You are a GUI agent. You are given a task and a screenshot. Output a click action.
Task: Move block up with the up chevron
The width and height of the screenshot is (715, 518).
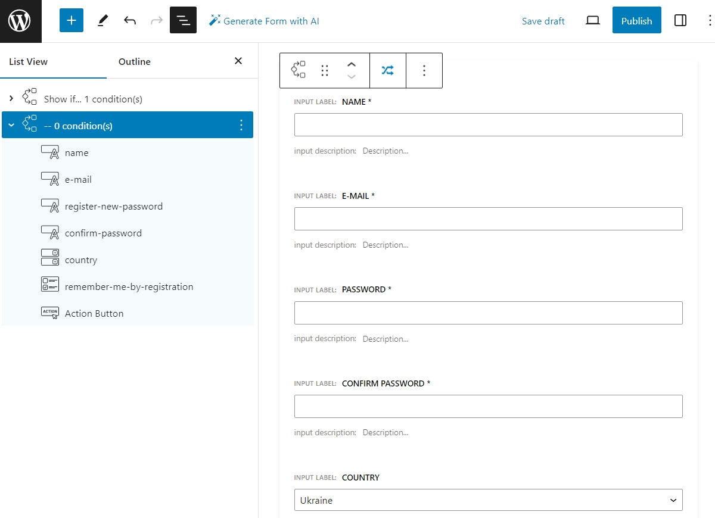pyautogui.click(x=352, y=64)
